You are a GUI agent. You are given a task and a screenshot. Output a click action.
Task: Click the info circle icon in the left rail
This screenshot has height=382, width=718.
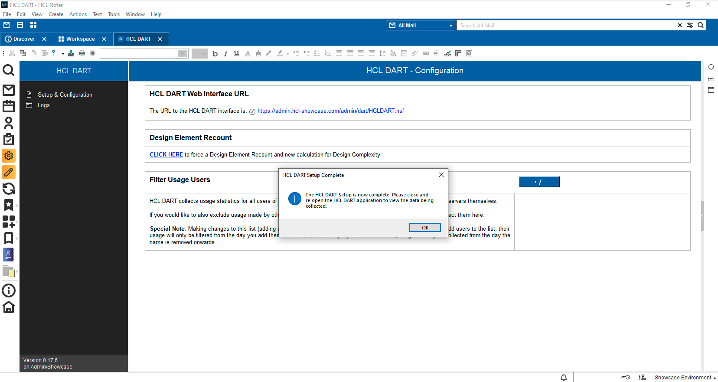click(9, 291)
